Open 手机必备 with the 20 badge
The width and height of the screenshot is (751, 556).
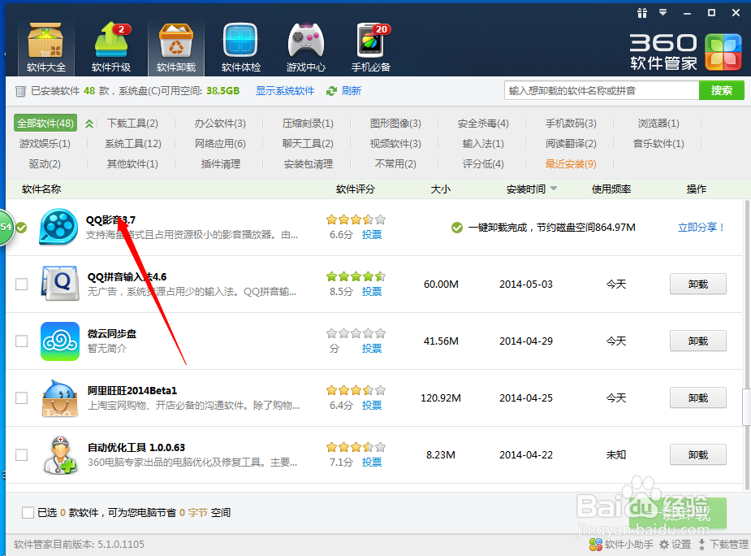coord(370,39)
